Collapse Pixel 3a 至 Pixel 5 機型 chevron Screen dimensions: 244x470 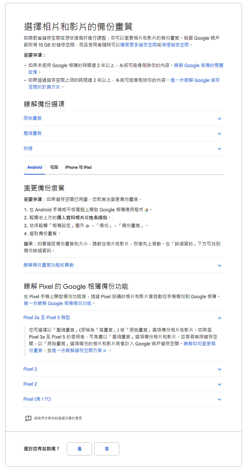(x=219, y=318)
